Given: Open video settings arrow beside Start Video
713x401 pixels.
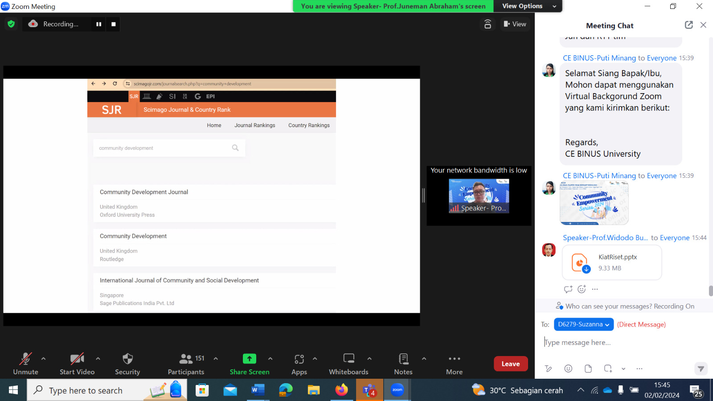Looking at the screenshot, I should coord(98,358).
